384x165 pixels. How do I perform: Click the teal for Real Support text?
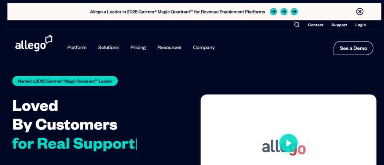(x=74, y=143)
